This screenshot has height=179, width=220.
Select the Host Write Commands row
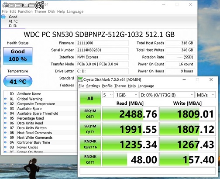coord(40,138)
